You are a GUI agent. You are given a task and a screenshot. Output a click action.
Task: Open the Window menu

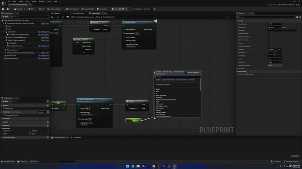pyautogui.click(x=42, y=1)
